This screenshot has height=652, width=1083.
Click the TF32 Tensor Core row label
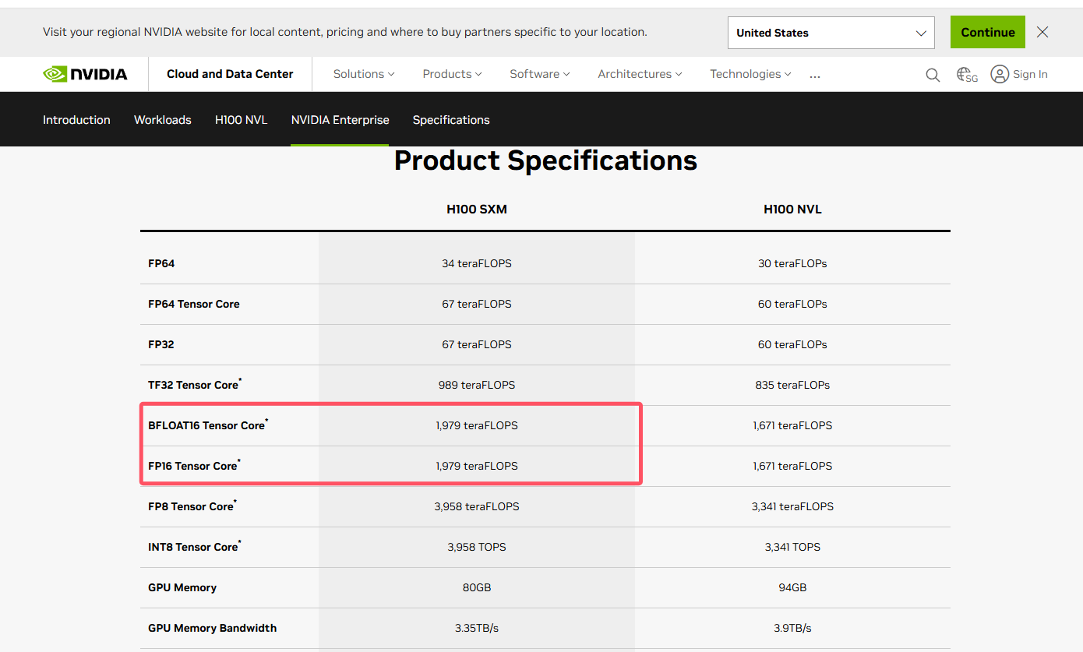[x=193, y=385]
